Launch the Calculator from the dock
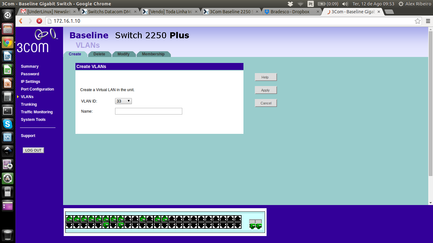The height and width of the screenshot is (243, 433). pyautogui.click(x=8, y=97)
